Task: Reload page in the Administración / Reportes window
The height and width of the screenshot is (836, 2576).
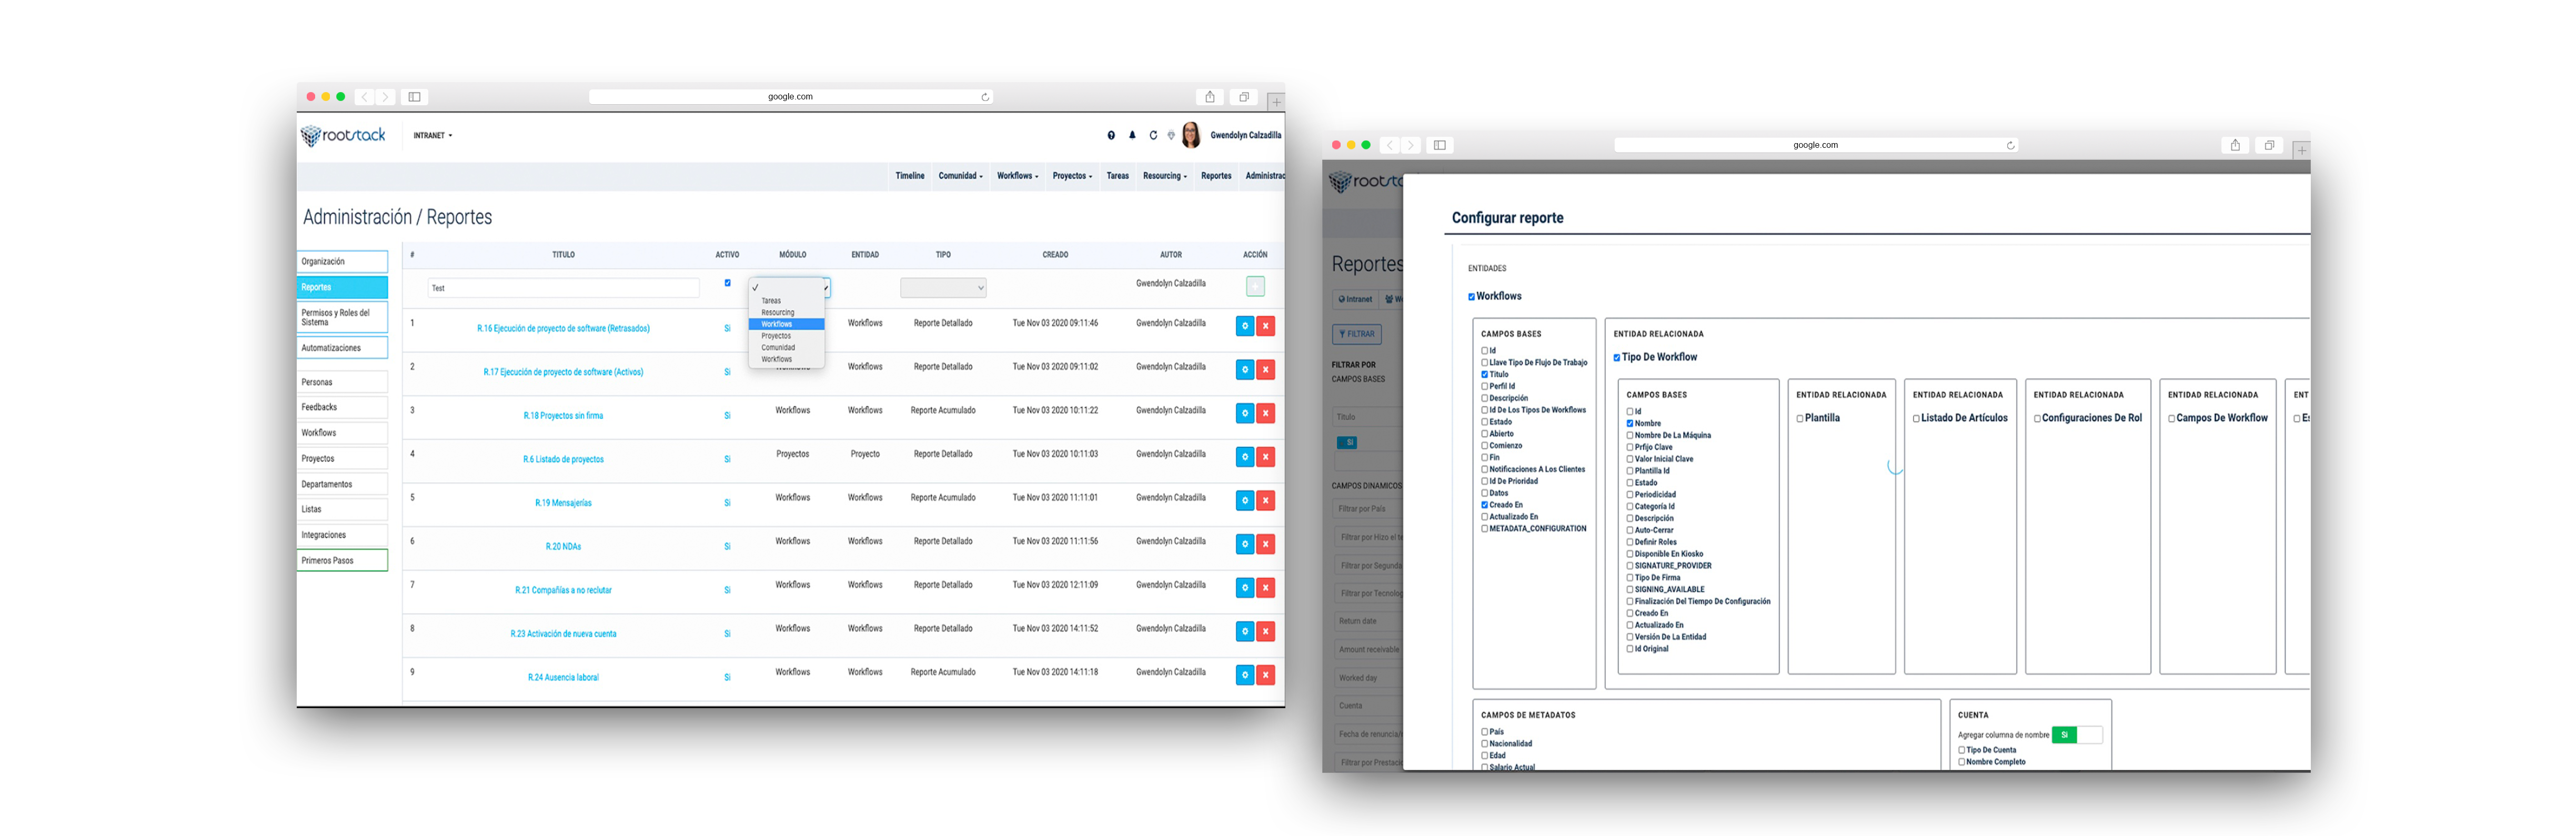Action: click(985, 97)
